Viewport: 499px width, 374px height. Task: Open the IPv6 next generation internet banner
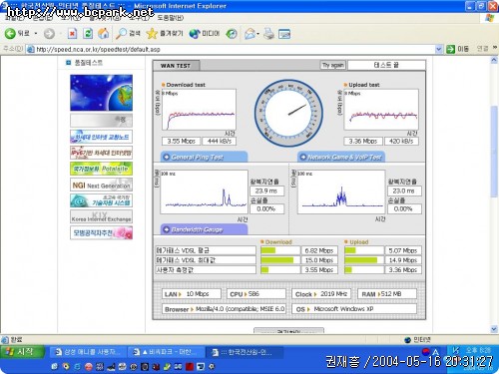101,153
